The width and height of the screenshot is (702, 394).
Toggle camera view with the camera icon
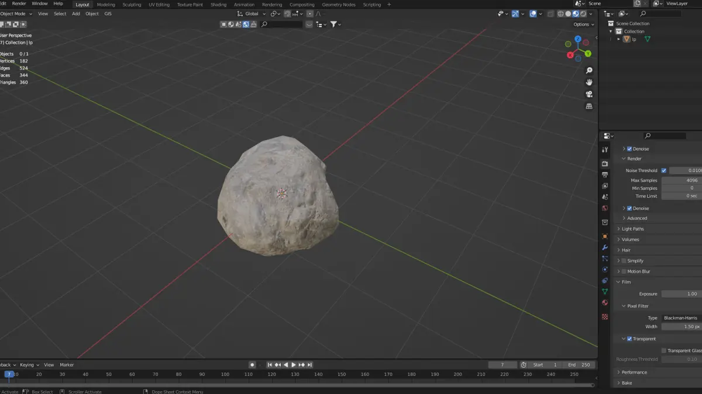click(x=589, y=94)
